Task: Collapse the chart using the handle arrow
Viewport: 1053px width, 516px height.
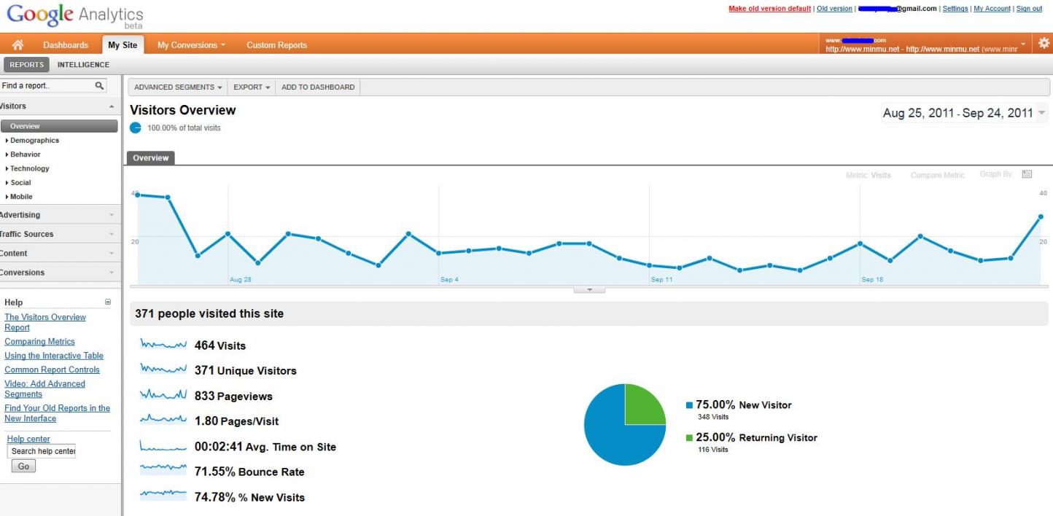Action: (590, 290)
